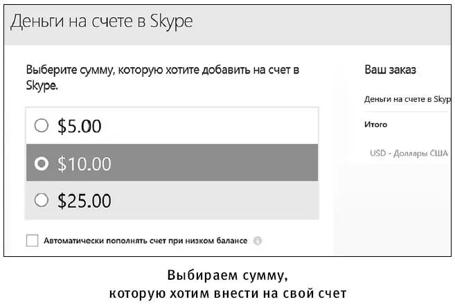The height and width of the screenshot is (304, 455).
Task: Enable the automatic top-up checkbox
Action: (x=33, y=240)
